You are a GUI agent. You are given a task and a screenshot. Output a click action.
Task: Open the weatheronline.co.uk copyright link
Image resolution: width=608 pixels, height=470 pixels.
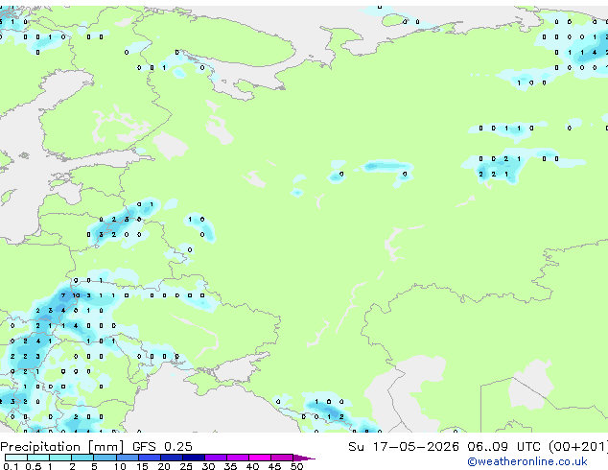526,461
